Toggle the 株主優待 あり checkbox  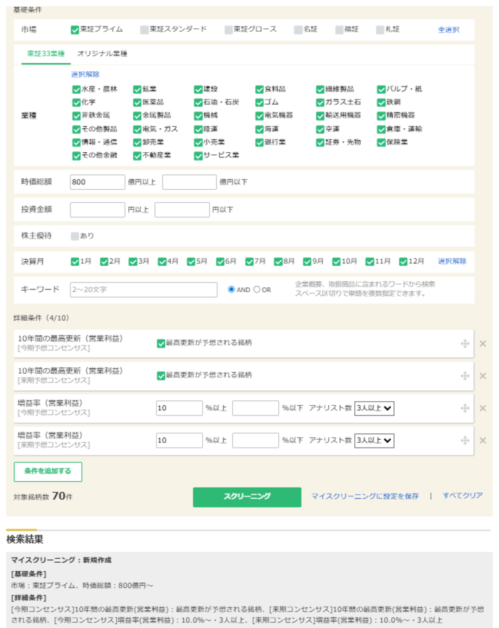click(75, 236)
